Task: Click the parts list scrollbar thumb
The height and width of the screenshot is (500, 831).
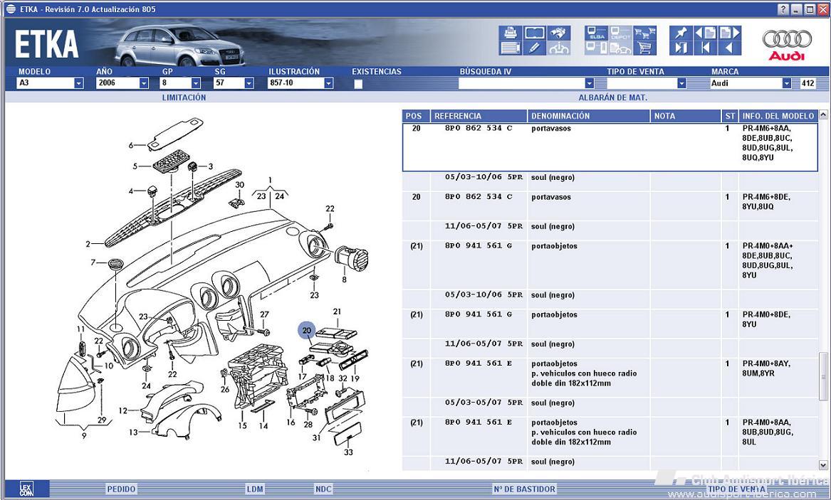Action: (x=823, y=376)
